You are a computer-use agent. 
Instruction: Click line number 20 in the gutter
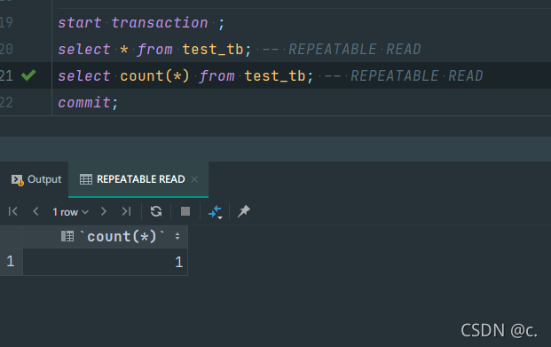pyautogui.click(x=7, y=49)
